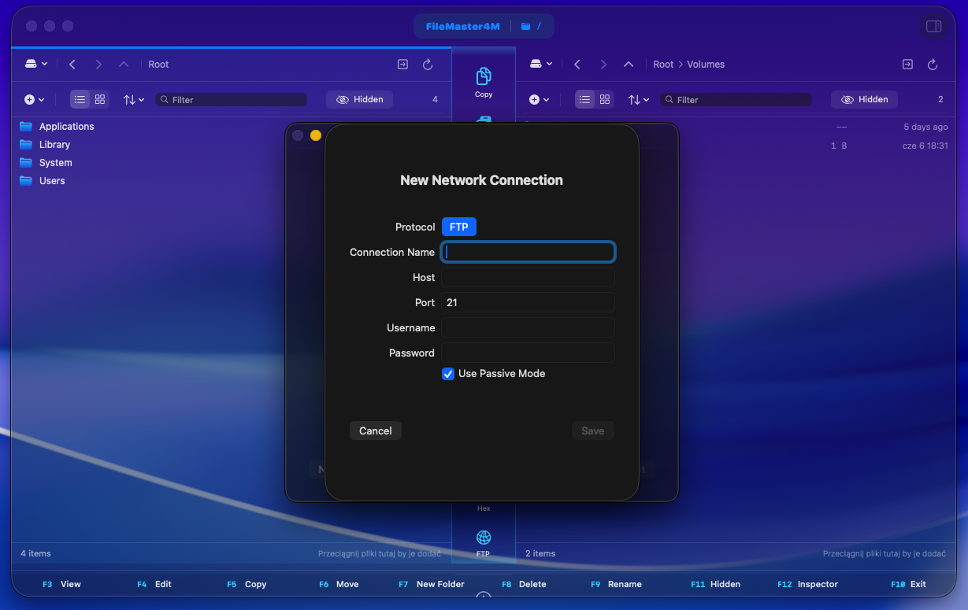Open the right pane sort order dropdown
This screenshot has height=610, width=968.
(639, 100)
